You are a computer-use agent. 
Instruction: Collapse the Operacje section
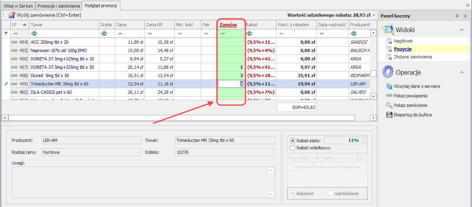[x=462, y=72]
